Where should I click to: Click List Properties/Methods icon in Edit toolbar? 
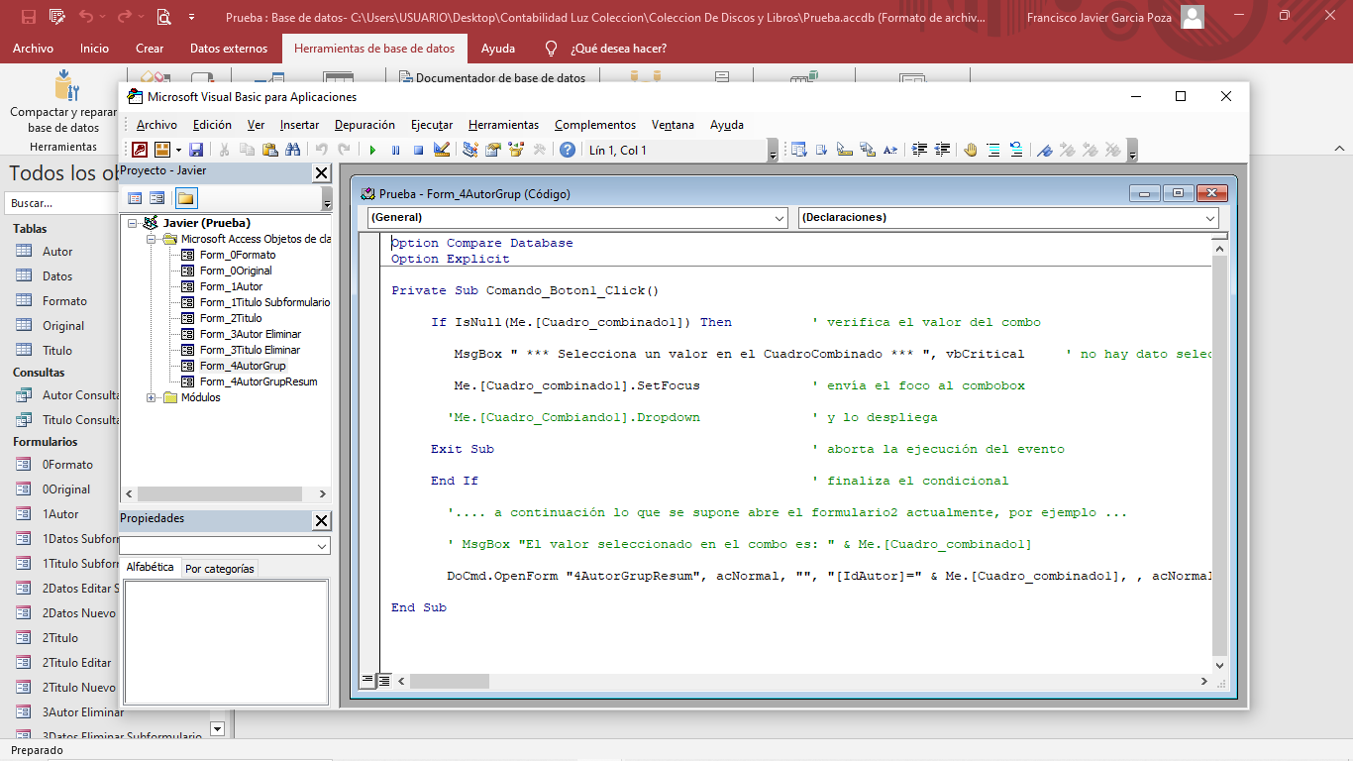(799, 150)
